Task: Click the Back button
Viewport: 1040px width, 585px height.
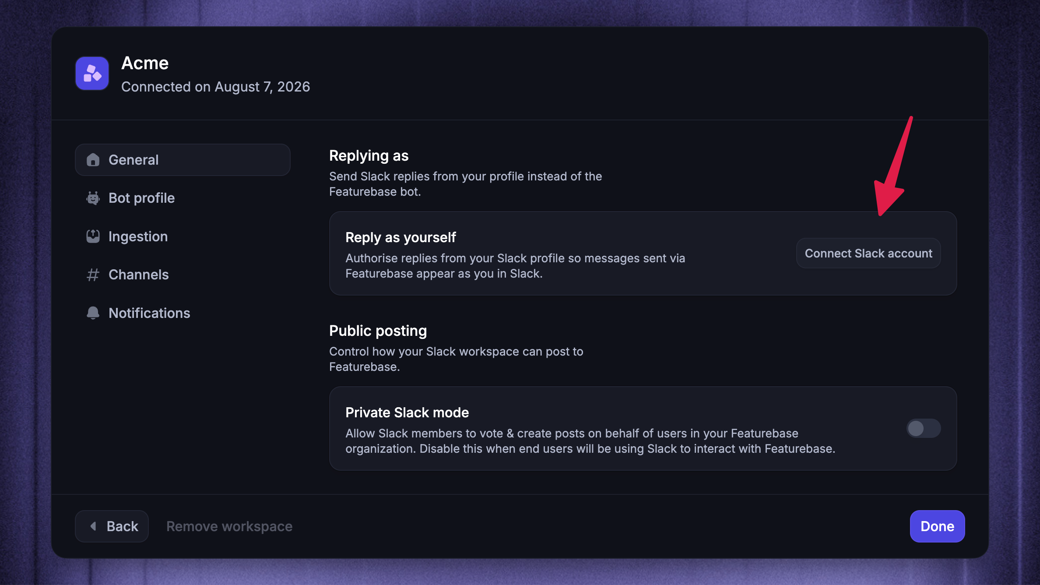Action: click(x=112, y=526)
